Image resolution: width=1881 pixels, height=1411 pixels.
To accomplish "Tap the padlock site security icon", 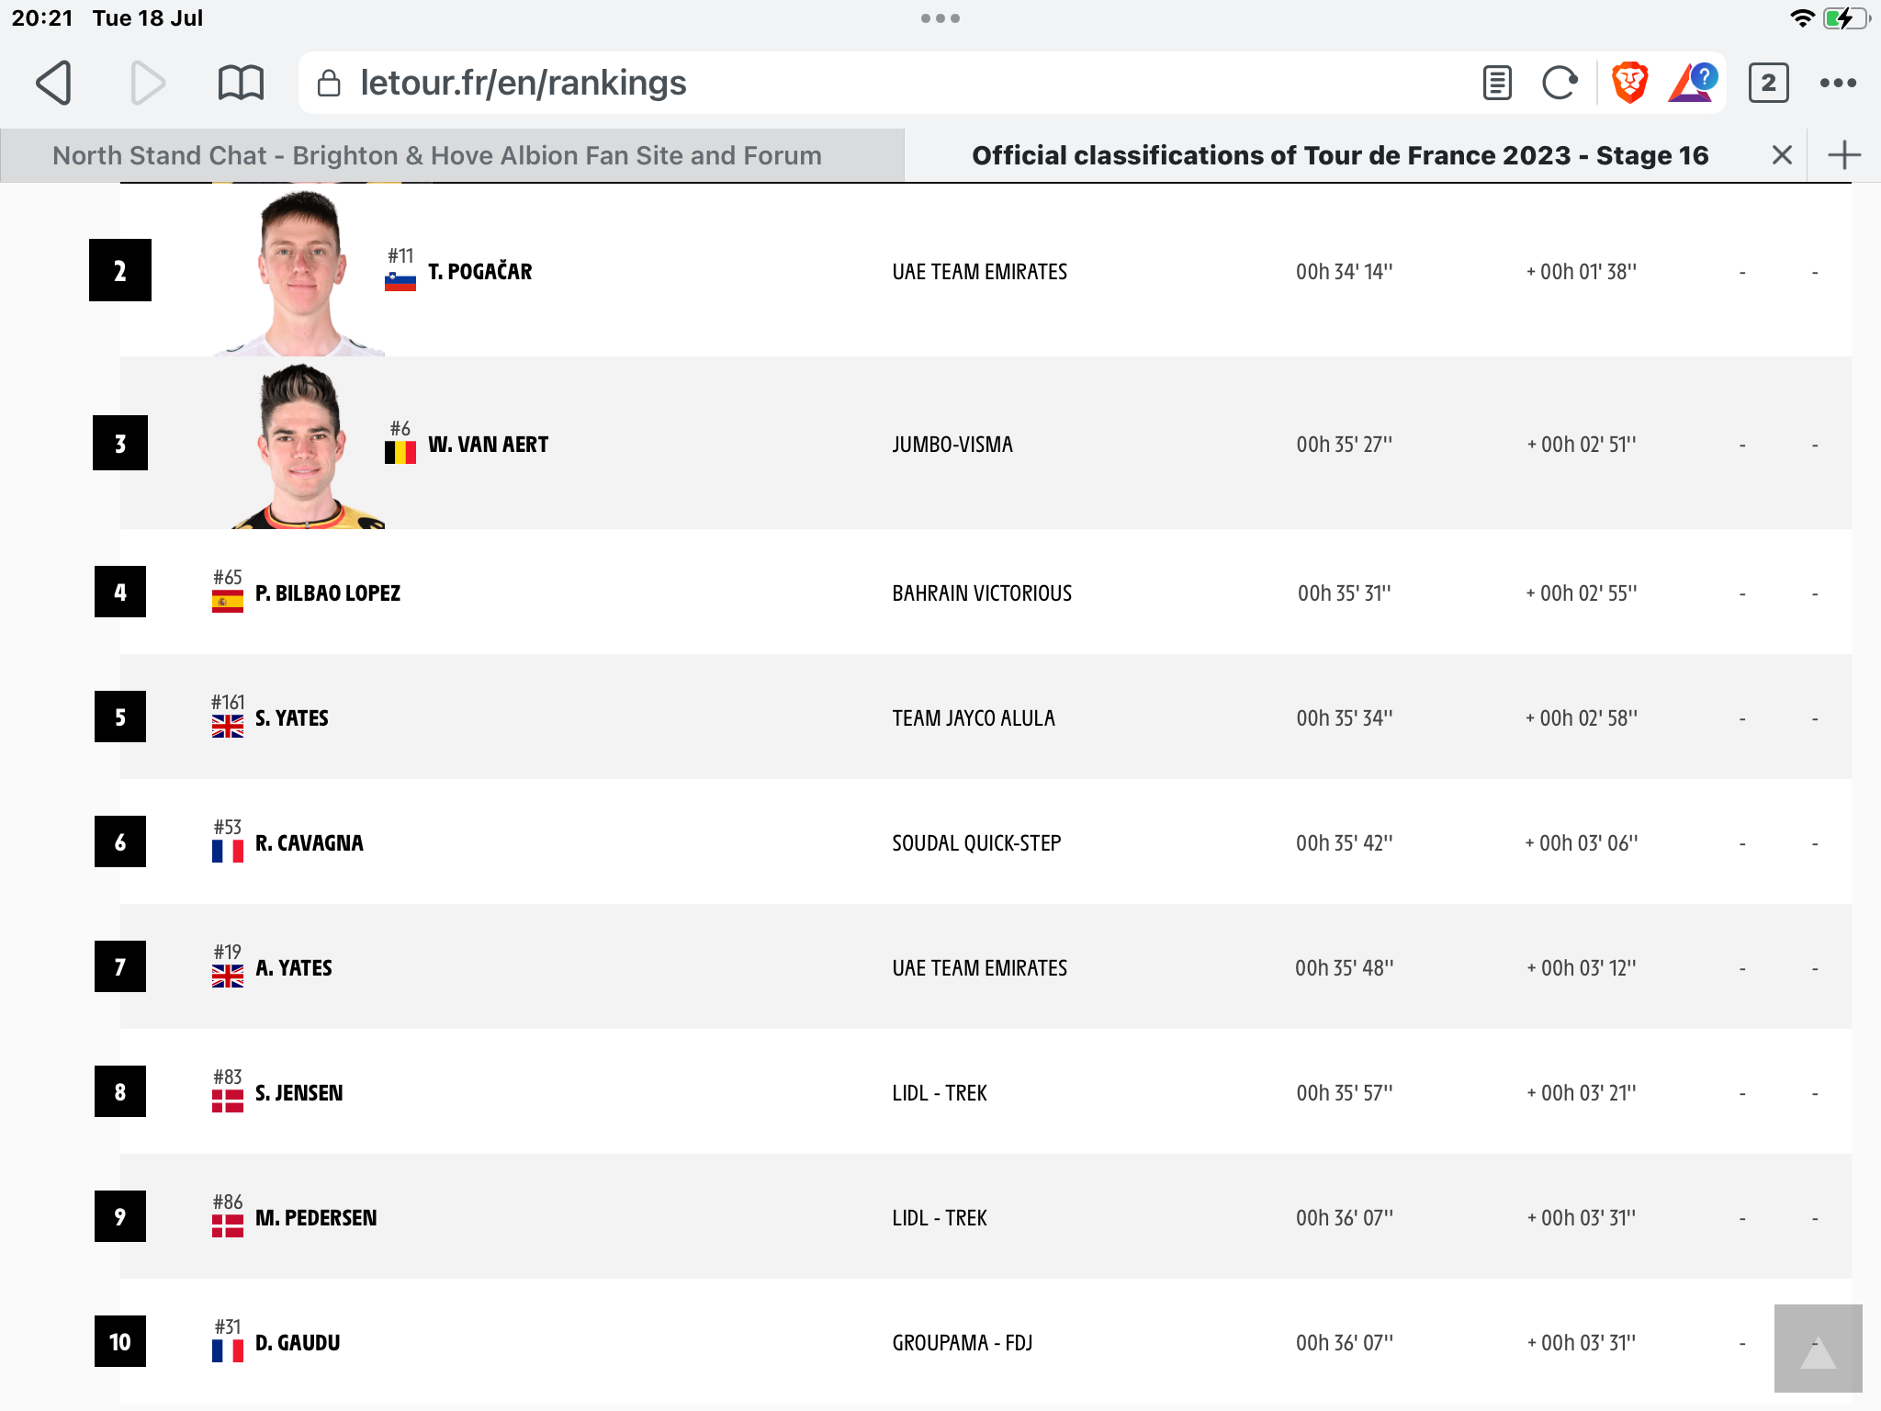I will [329, 84].
